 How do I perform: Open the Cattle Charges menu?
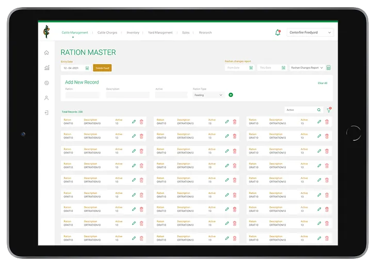[107, 32]
